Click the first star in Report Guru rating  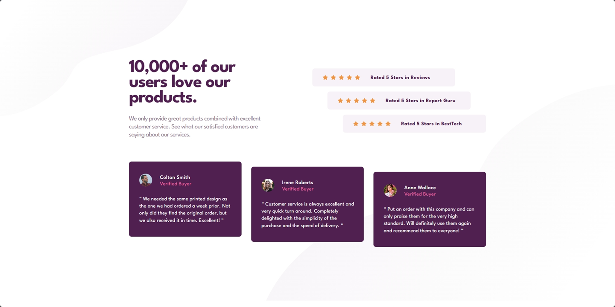[x=340, y=101]
